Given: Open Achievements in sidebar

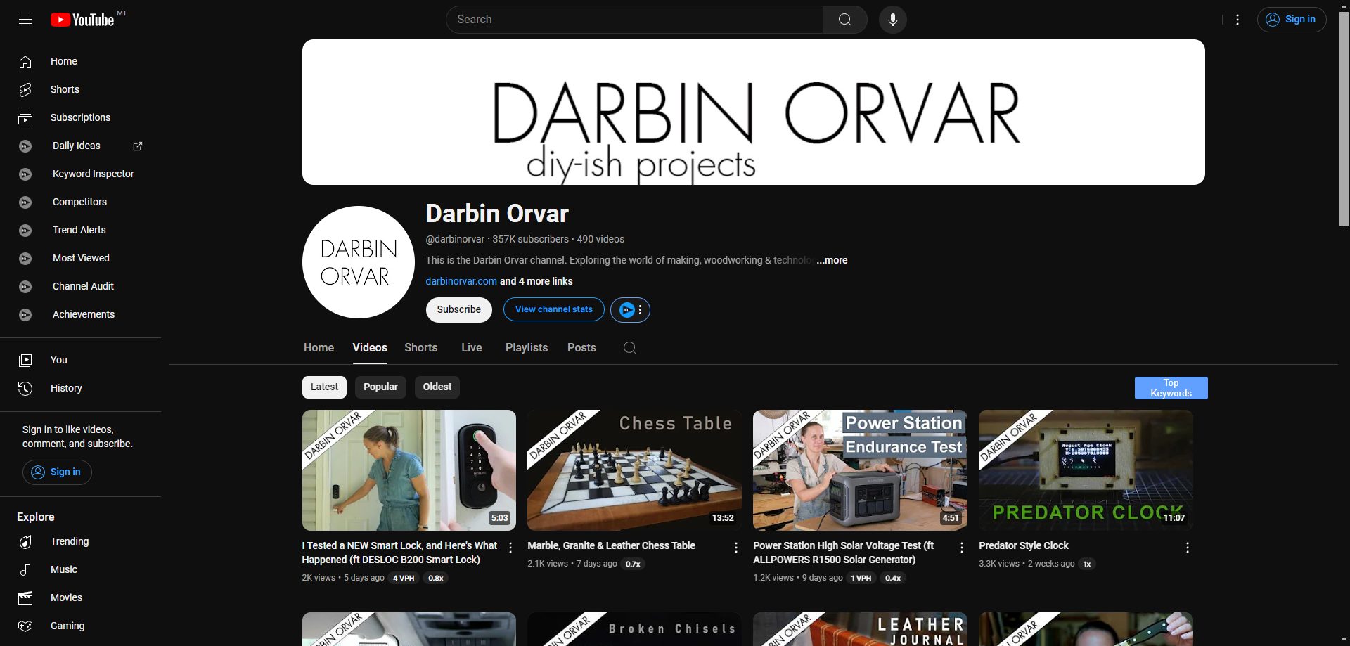Looking at the screenshot, I should (80, 314).
